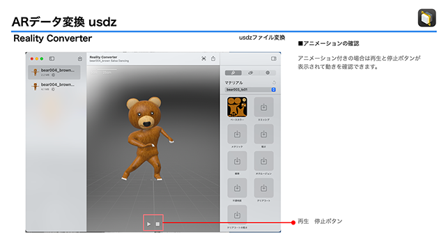Click the opacity (不透明度) texture import slot
Viewport: 446px width, 251px height.
(x=237, y=188)
